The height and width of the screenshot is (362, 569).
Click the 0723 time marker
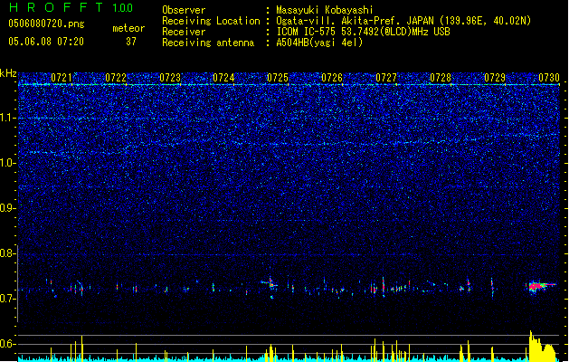pos(170,78)
